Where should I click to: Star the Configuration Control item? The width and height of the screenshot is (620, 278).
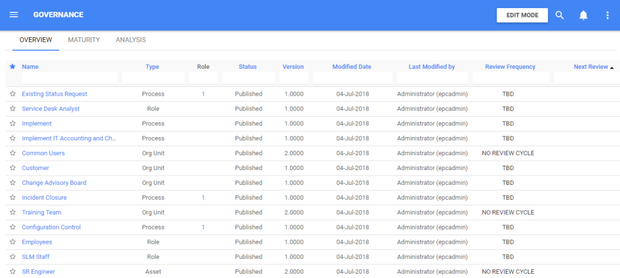pos(12,228)
